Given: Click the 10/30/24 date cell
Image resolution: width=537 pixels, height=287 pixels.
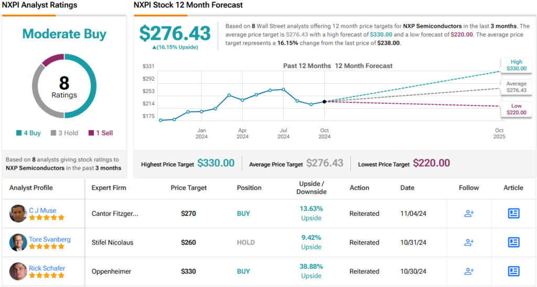Looking at the screenshot, I should [413, 272].
